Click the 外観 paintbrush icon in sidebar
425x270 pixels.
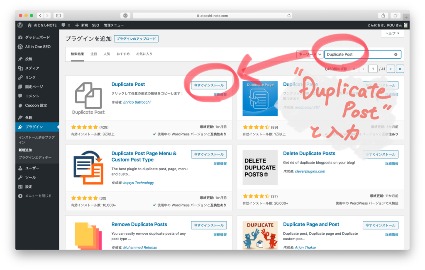tap(20, 118)
